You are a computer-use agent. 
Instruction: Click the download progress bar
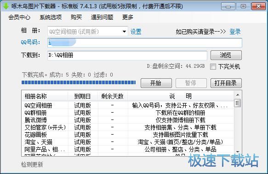79,82
